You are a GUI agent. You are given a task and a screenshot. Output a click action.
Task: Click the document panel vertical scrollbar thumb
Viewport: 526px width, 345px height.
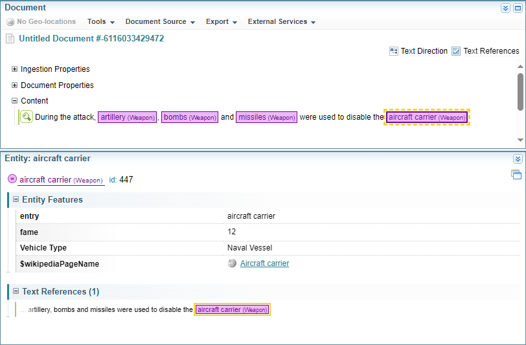pyautogui.click(x=520, y=91)
